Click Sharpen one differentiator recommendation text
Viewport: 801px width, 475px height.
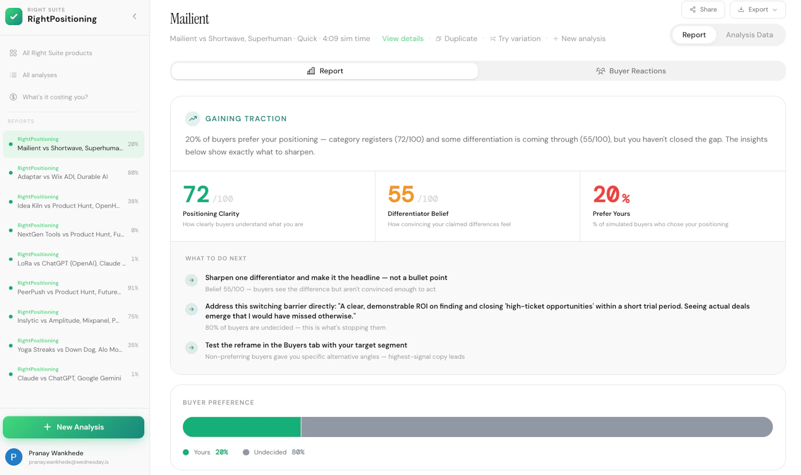click(x=326, y=278)
